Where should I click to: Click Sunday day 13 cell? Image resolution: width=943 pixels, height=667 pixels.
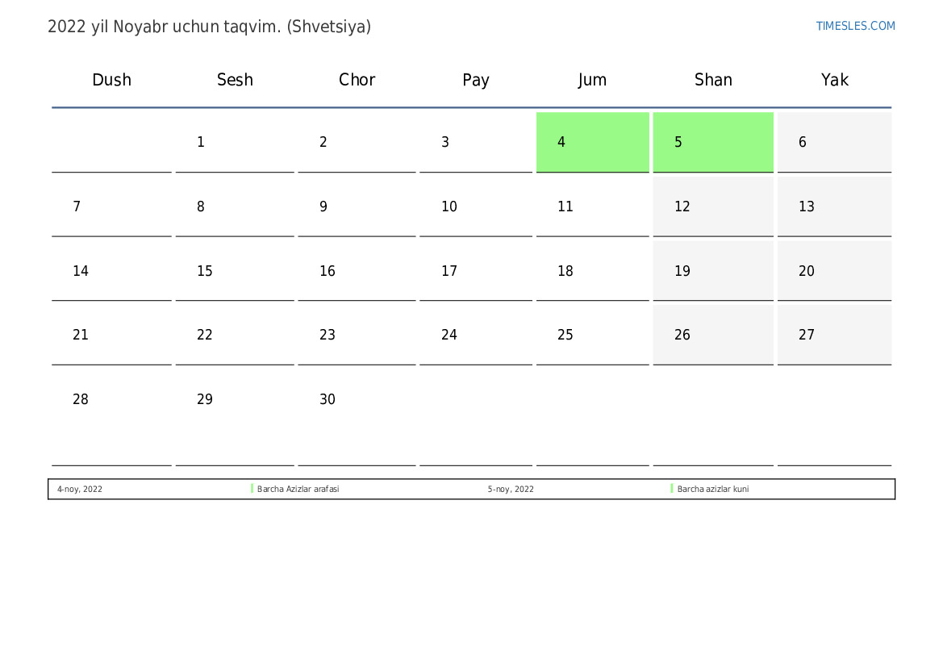pos(834,206)
